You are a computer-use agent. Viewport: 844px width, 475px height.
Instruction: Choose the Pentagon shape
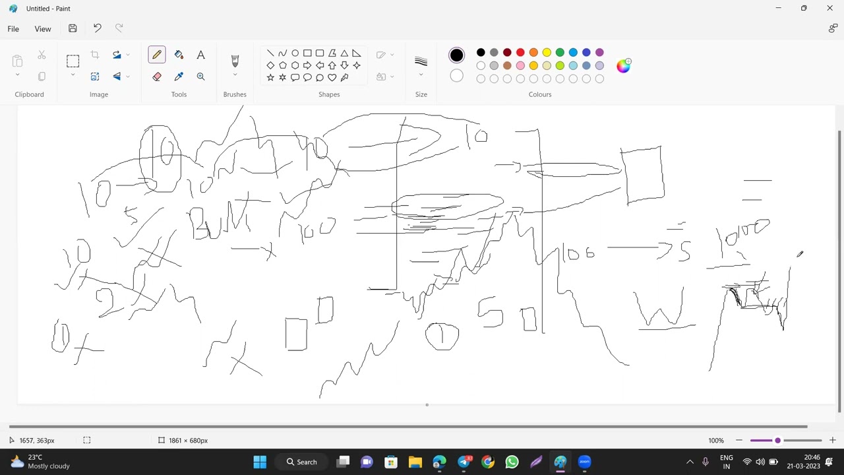[x=282, y=65]
